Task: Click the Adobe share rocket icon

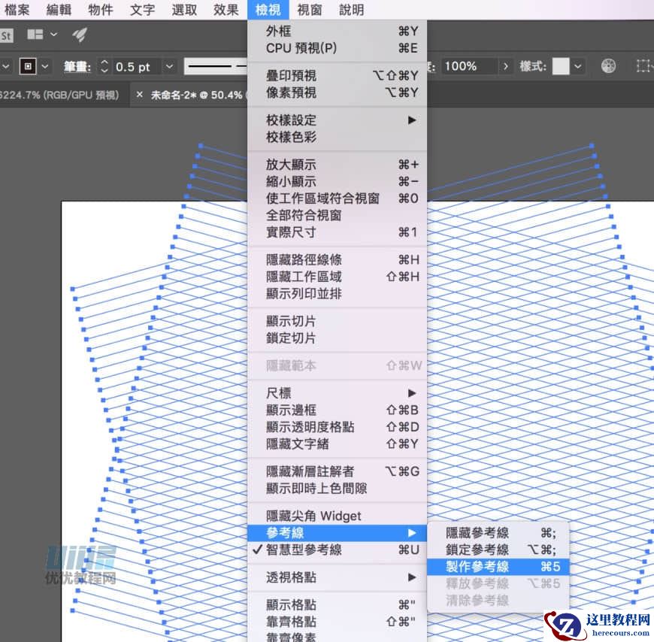Action: [x=78, y=35]
